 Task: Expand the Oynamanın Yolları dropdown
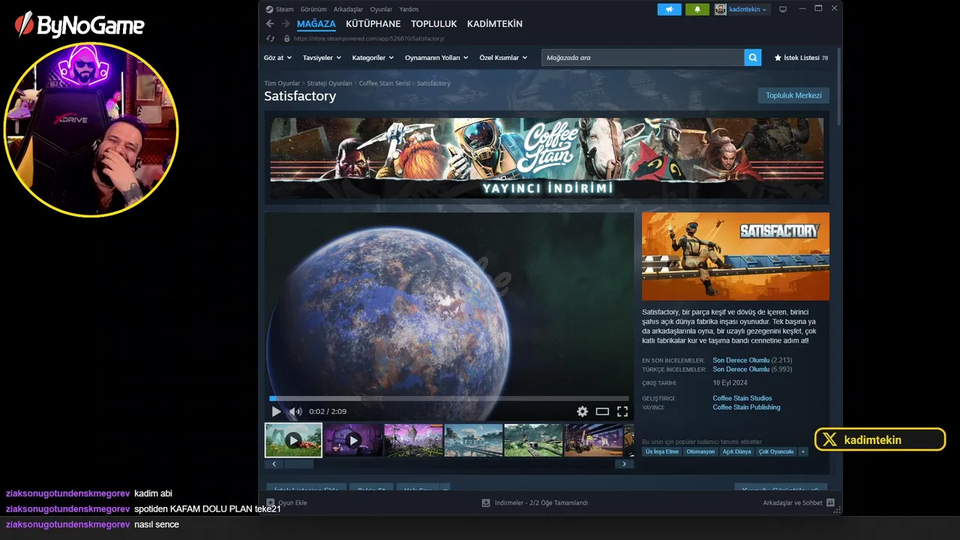(x=436, y=57)
